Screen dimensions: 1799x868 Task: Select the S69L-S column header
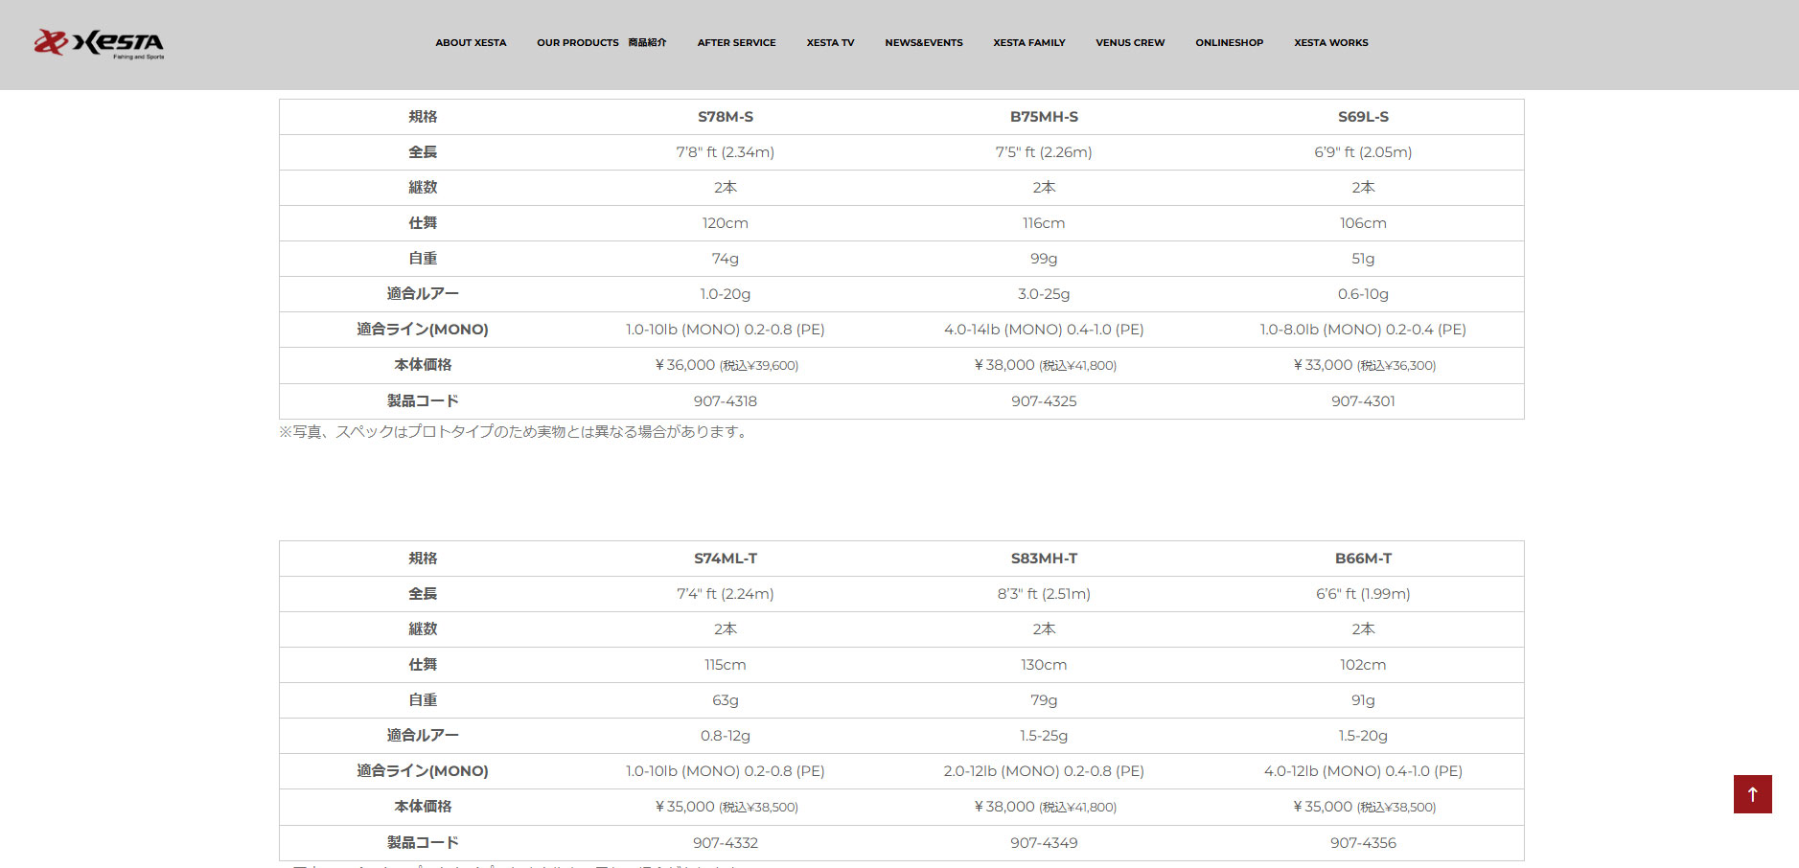tap(1363, 117)
